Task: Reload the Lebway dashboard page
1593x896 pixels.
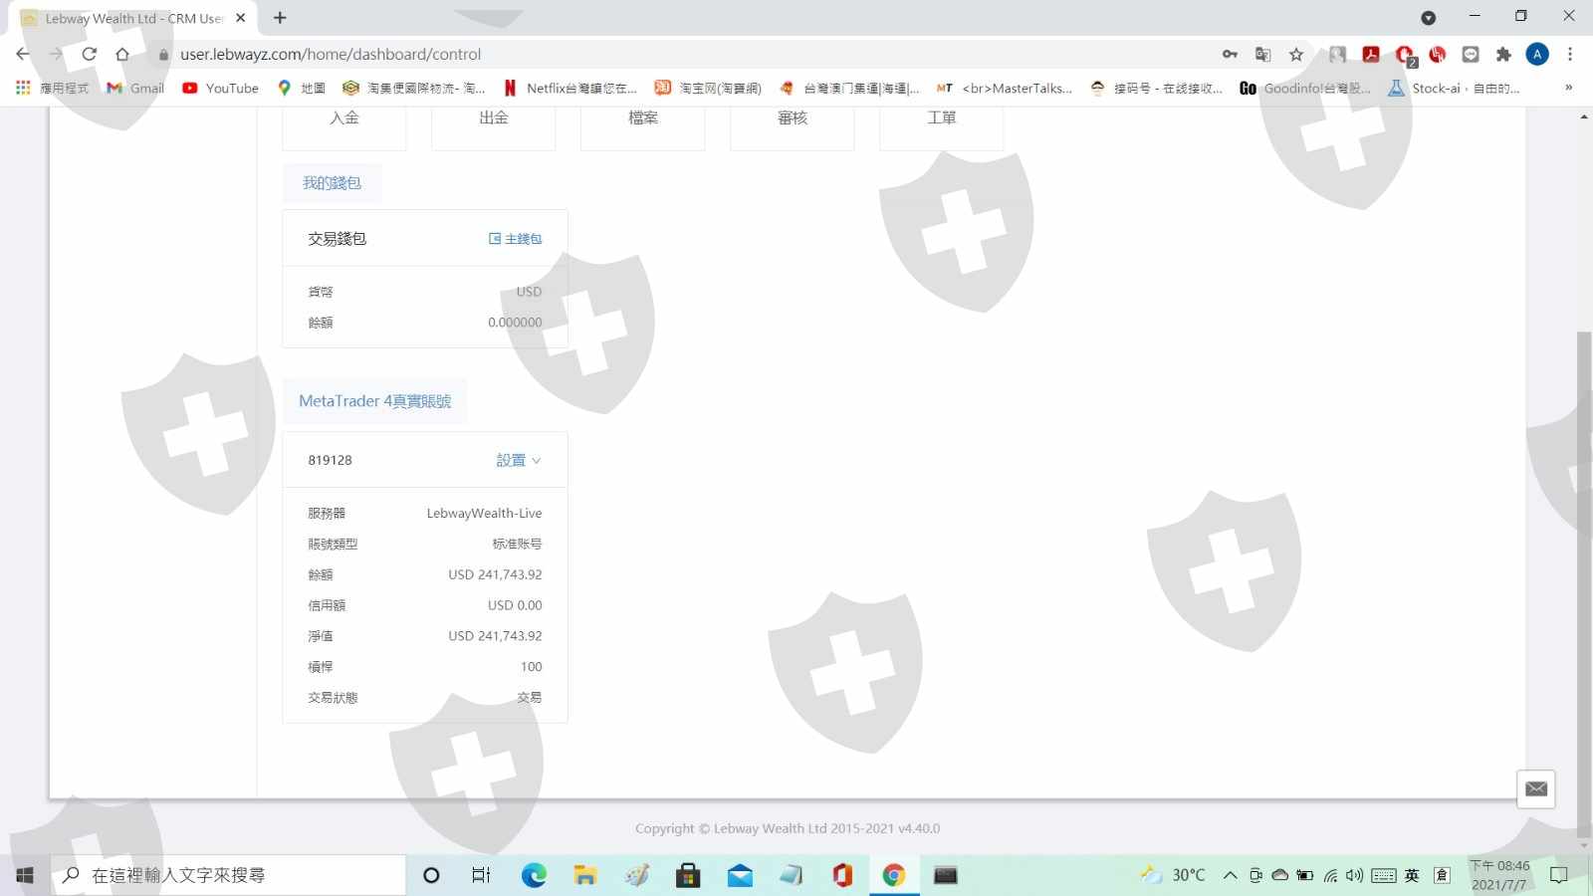Action: [x=90, y=55]
